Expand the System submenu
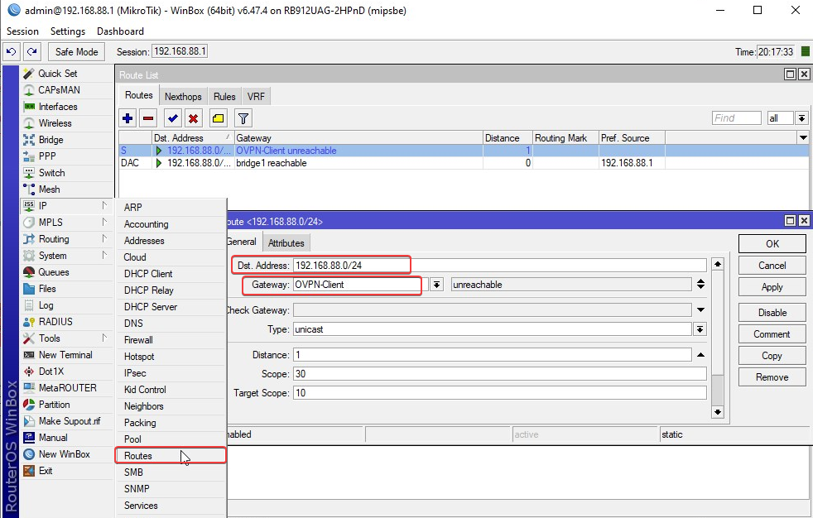This screenshot has height=518, width=813. point(66,256)
